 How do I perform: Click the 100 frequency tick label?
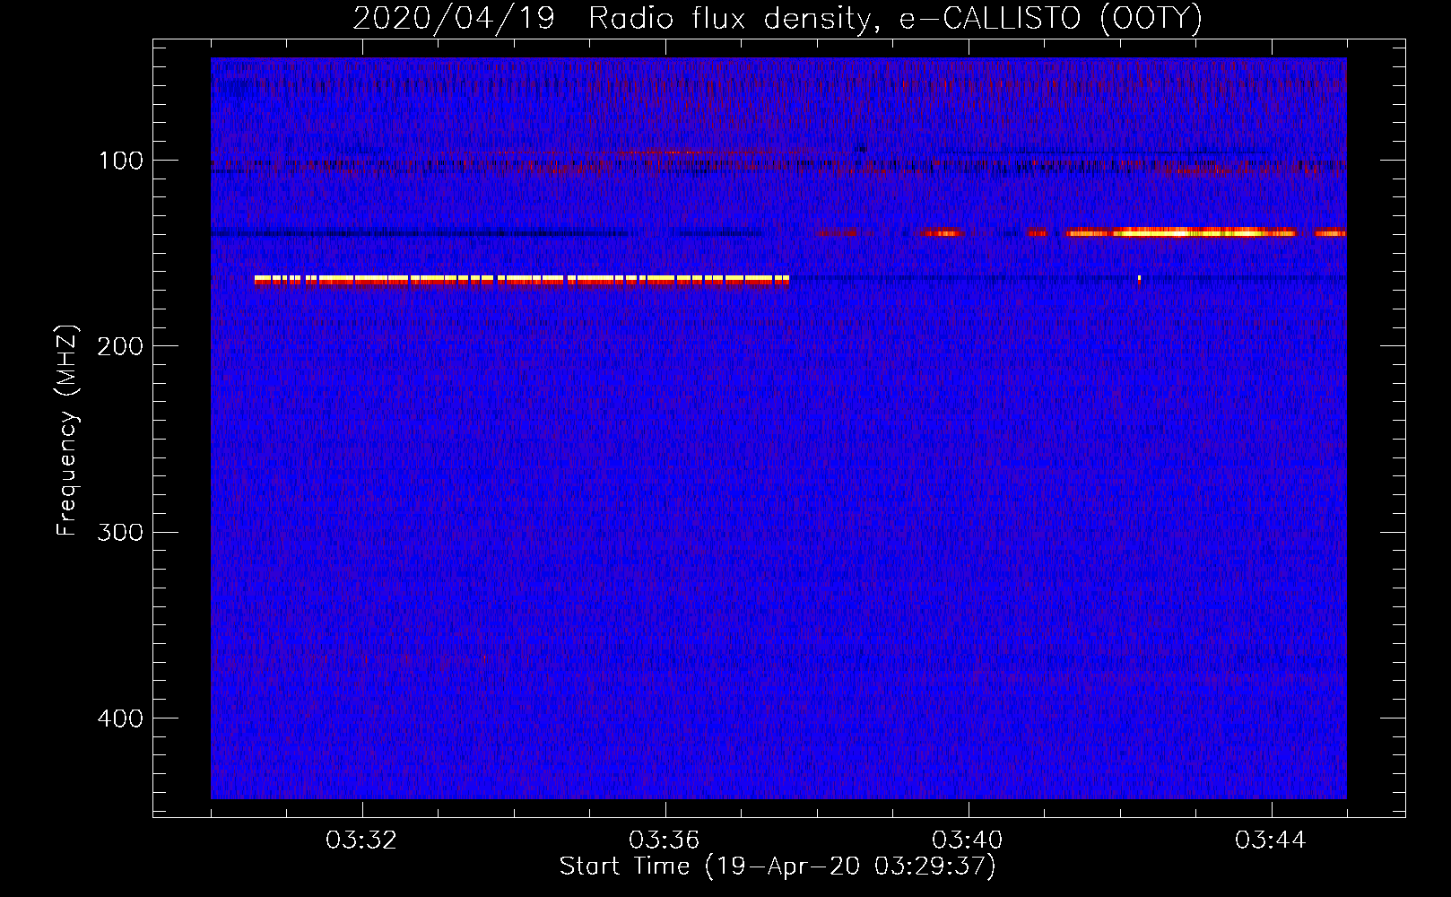pos(121,161)
